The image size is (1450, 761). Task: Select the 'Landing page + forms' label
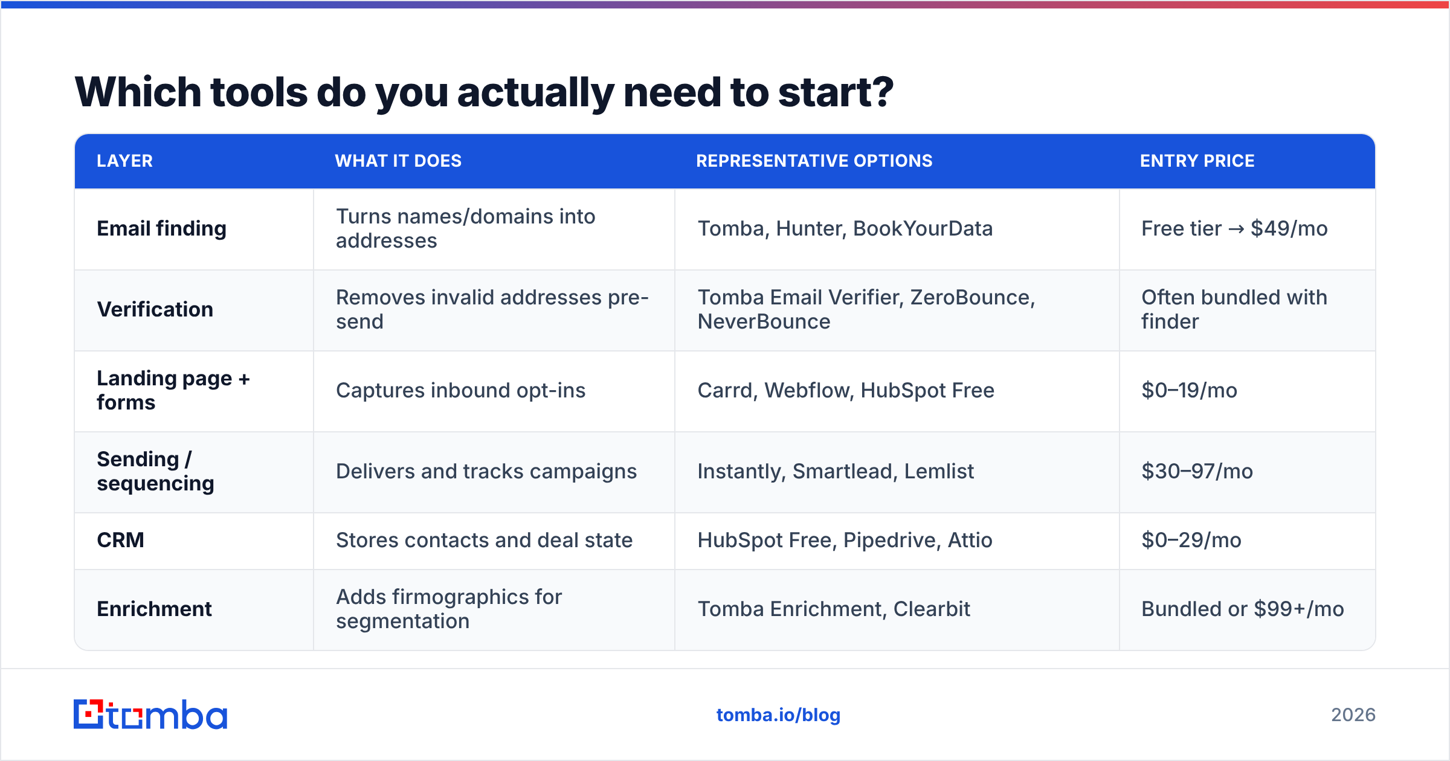coord(173,390)
